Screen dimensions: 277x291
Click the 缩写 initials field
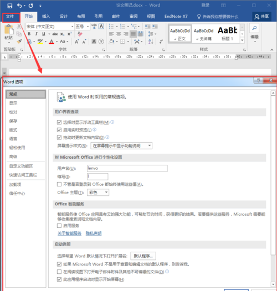[98, 176]
